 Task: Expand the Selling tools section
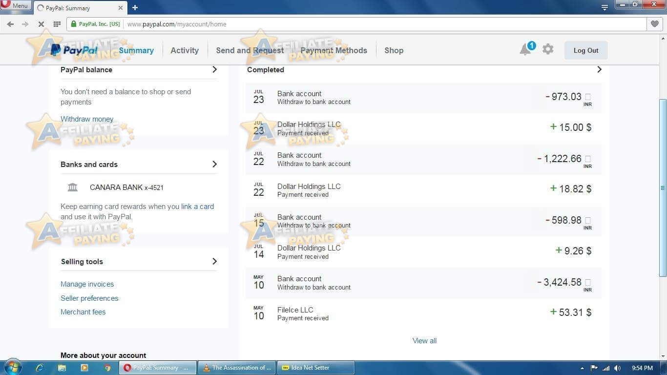point(214,261)
